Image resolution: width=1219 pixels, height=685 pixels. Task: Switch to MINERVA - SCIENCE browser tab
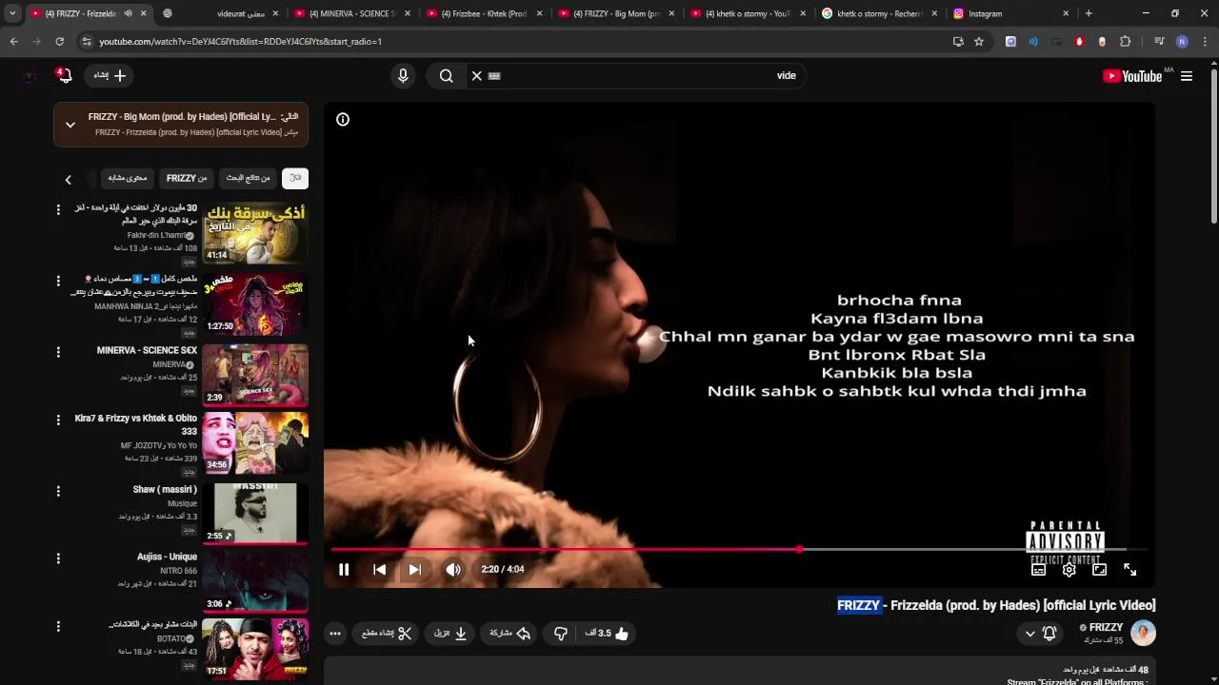click(351, 13)
